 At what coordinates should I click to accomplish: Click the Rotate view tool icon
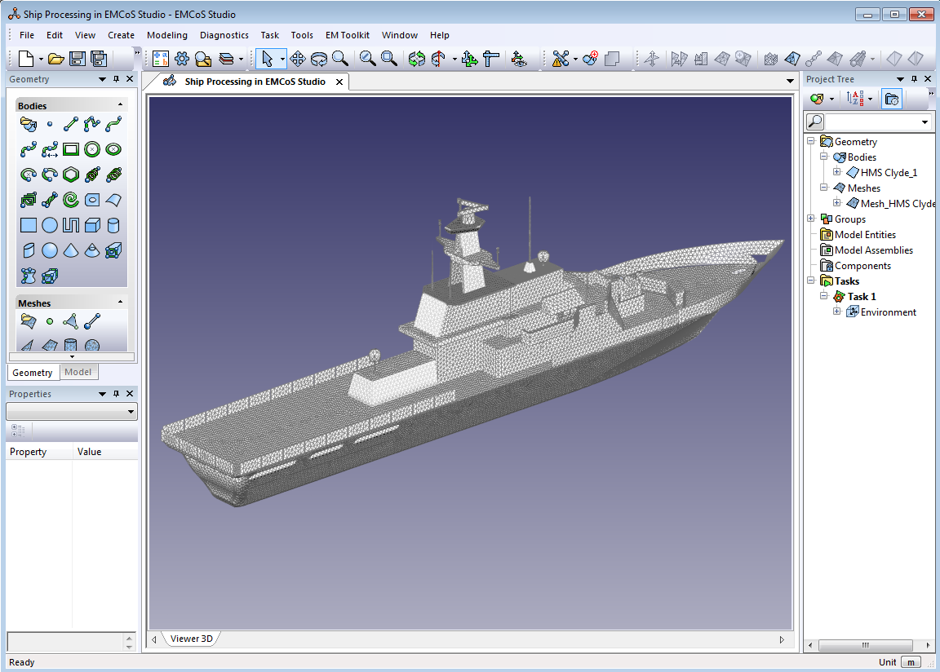pyautogui.click(x=319, y=59)
